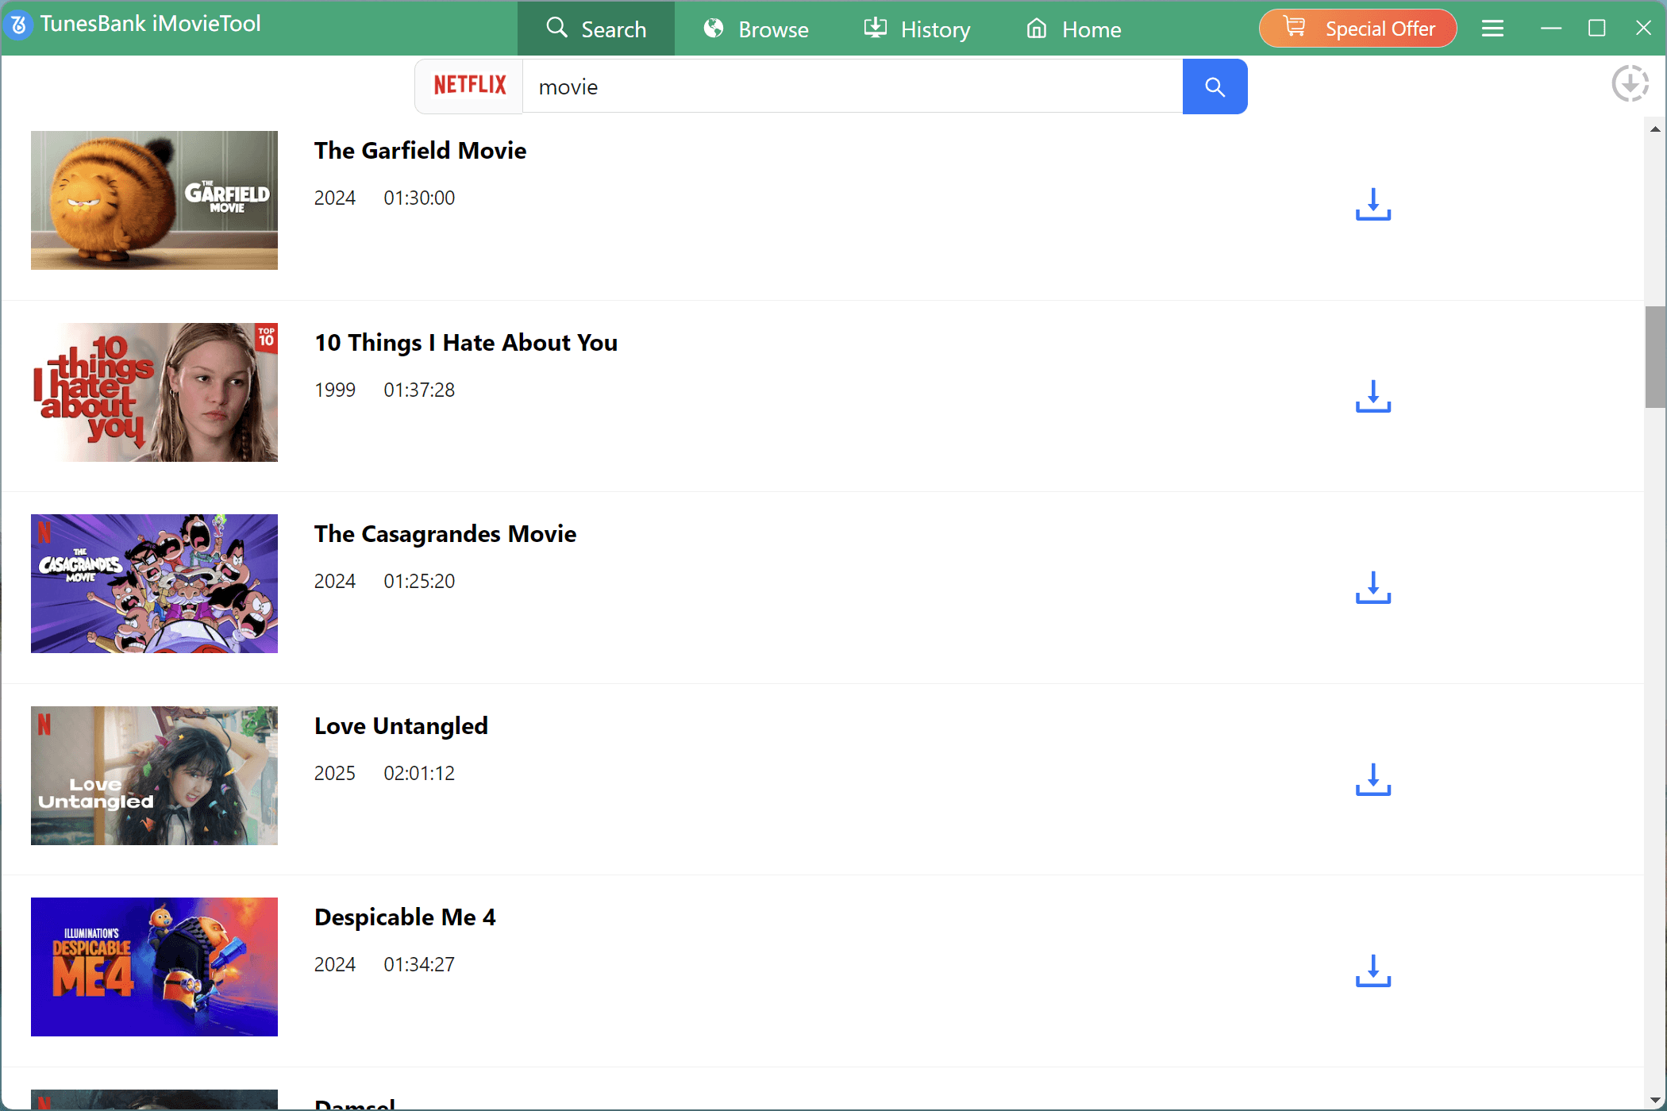Click the duration 01:37:28
The image size is (1667, 1111).
[419, 390]
